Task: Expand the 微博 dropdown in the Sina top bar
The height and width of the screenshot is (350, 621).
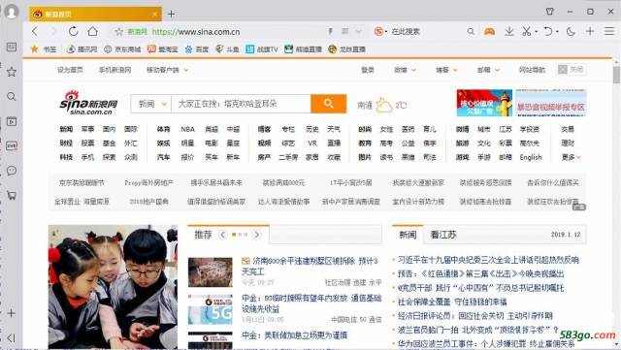Action: (x=413, y=70)
